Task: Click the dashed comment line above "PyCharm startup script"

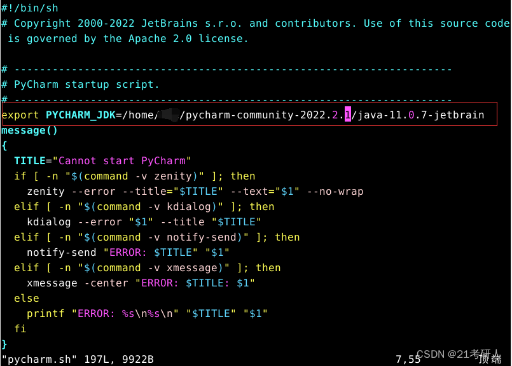Action: pos(226,69)
